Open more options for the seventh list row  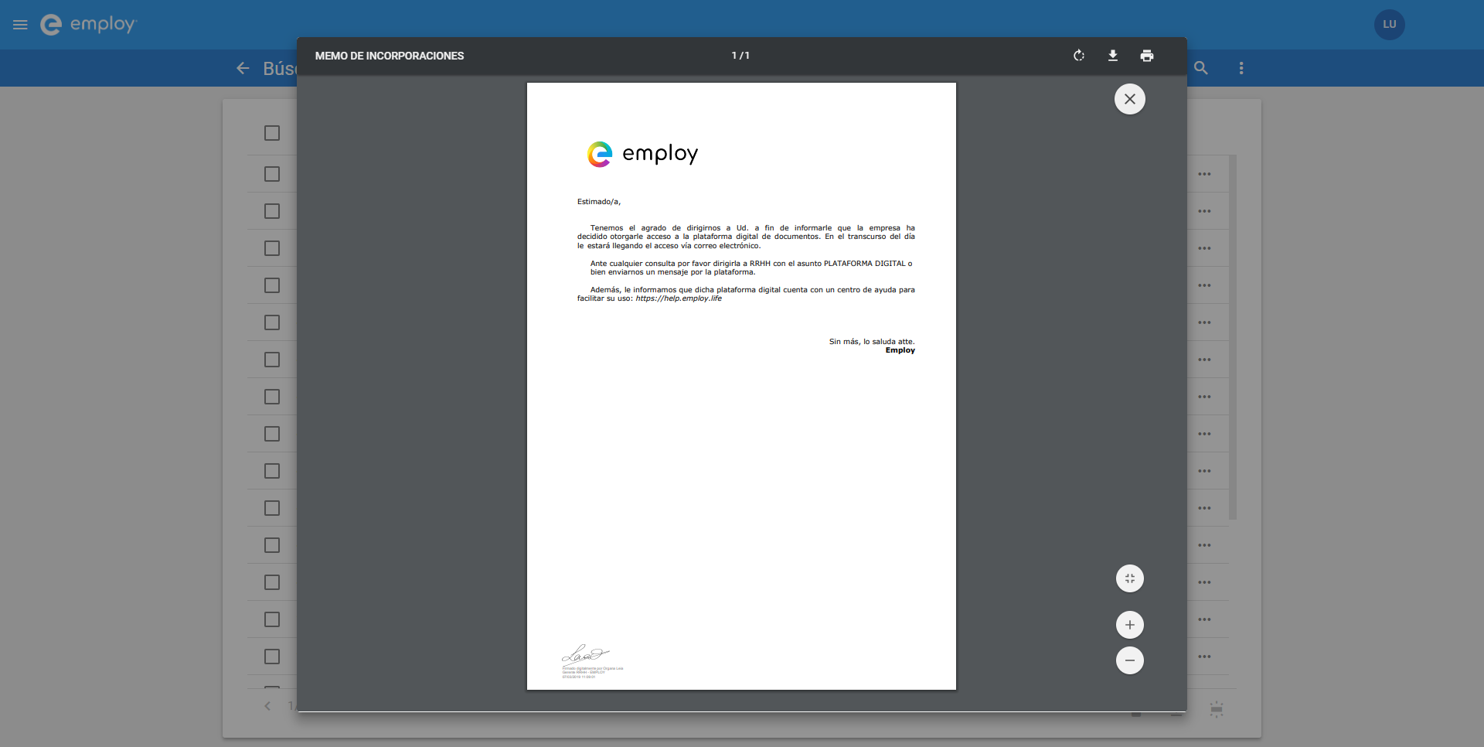coord(1204,397)
